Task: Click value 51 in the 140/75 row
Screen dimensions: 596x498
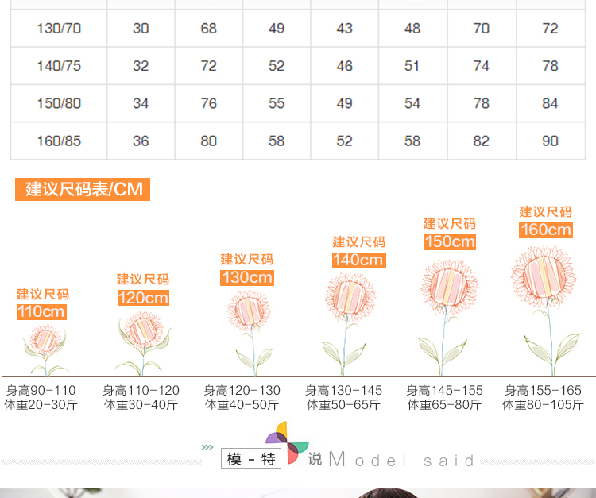Action: (x=412, y=66)
